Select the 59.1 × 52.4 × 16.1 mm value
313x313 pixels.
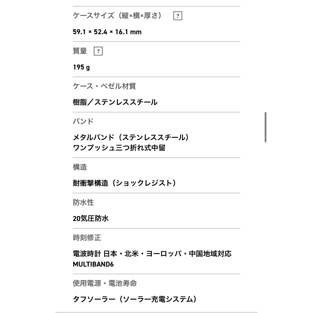107,32
